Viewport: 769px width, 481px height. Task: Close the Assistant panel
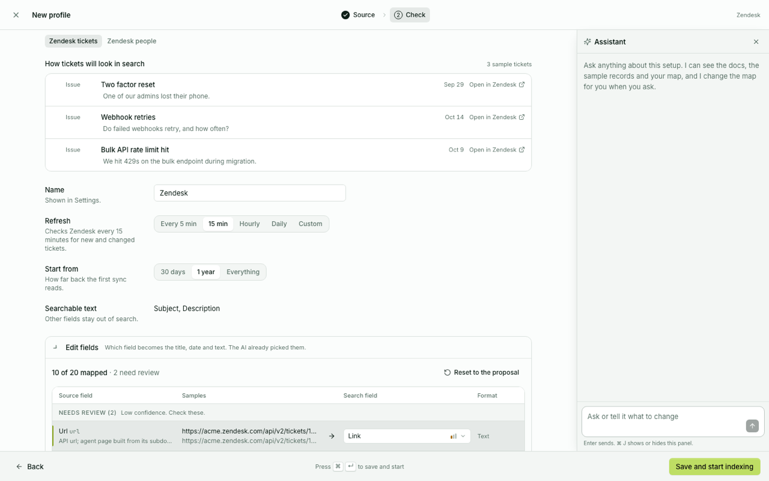coord(756,42)
